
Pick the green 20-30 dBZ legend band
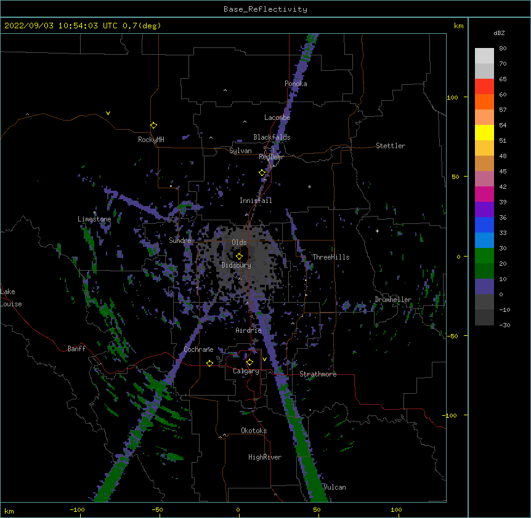pos(484,256)
